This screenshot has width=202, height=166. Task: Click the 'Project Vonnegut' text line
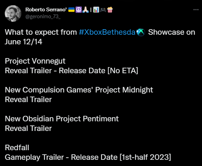[35, 61]
